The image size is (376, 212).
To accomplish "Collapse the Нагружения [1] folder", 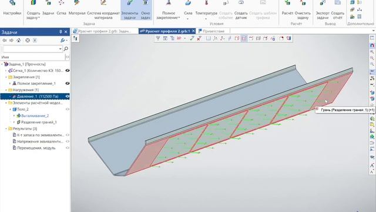I will pos(6,90).
